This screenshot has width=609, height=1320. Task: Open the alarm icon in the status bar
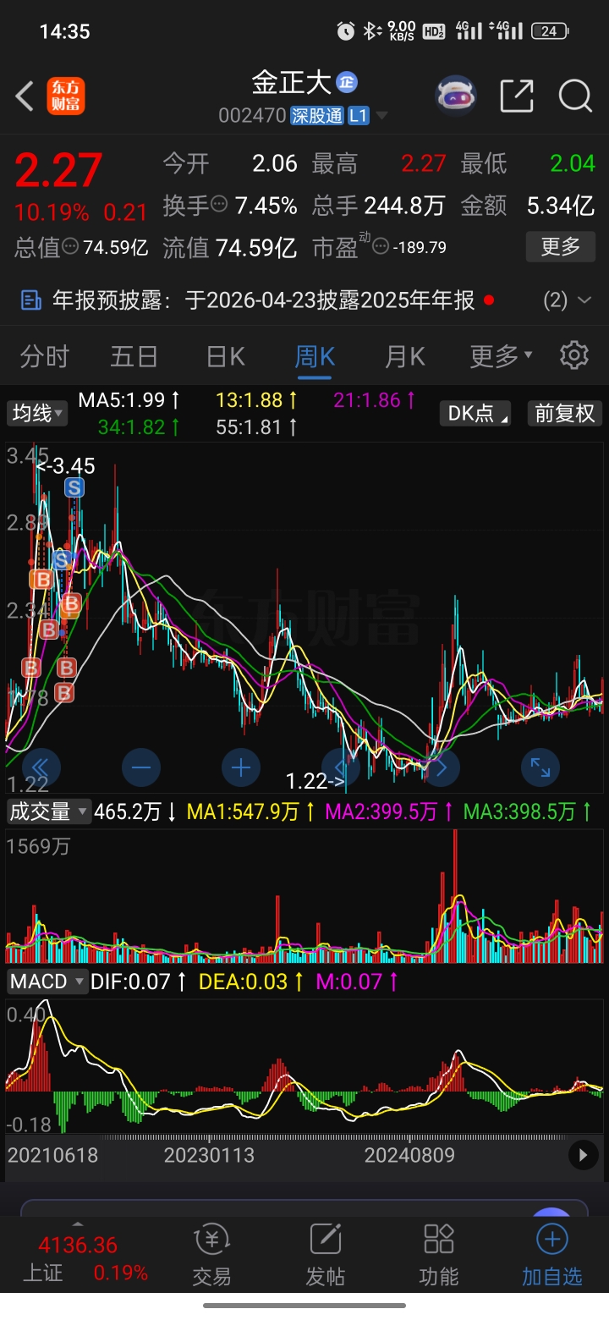[345, 31]
